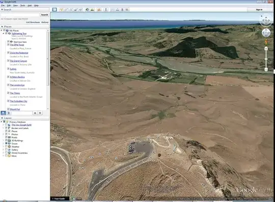Viewport: 275px width, 202px height.
Task: Click the Places panel layout toggle icon
Action: [x=8, y=113]
